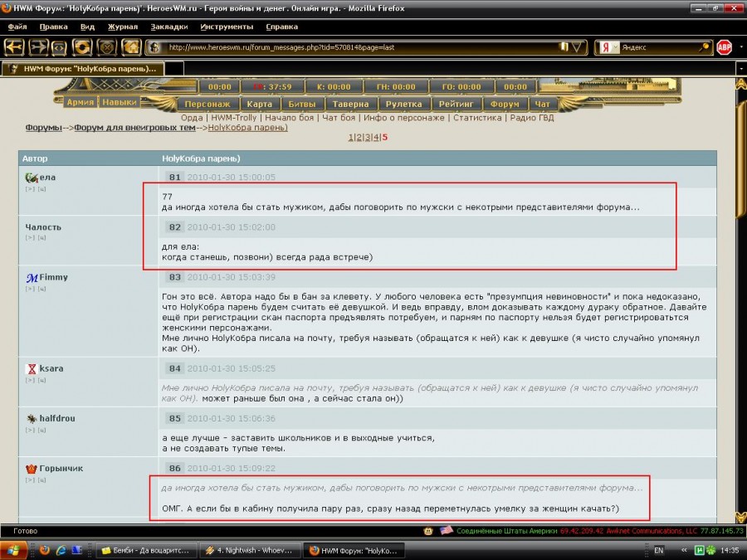
Task: Open the Инструменты menu
Action: tap(227, 27)
